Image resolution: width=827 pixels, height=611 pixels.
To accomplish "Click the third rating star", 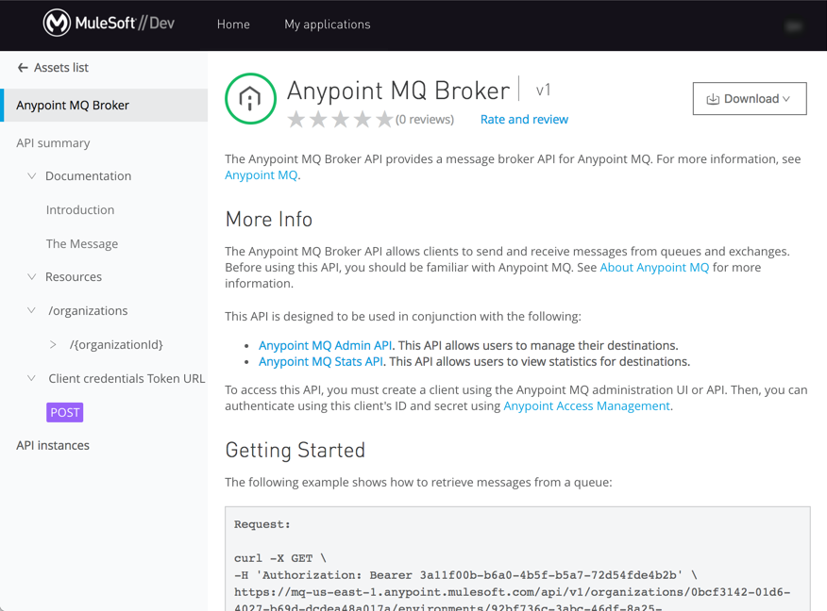I will pos(340,120).
